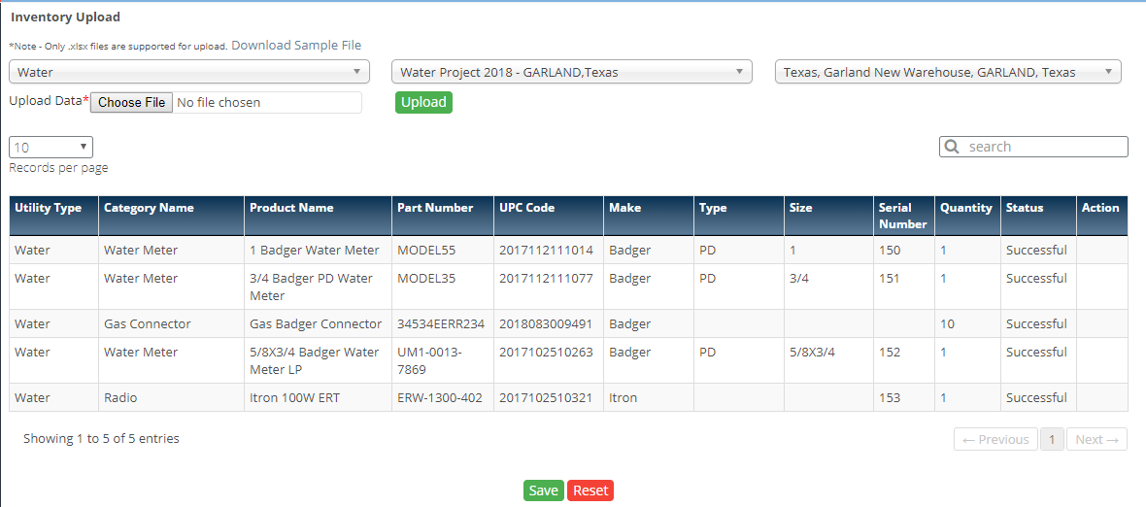Type in the table search field
The width and height of the screenshot is (1146, 507).
pyautogui.click(x=1044, y=147)
